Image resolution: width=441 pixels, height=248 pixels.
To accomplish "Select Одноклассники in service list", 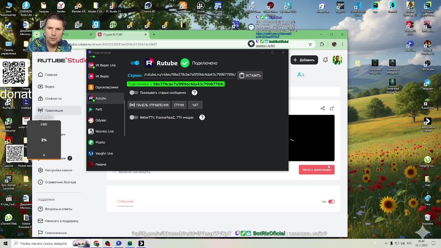I will click(x=105, y=87).
